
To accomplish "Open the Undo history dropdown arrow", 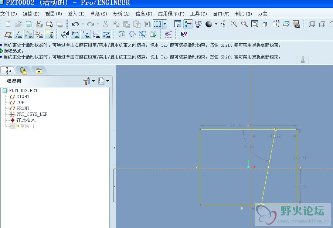I will pyautogui.click(x=83, y=24).
